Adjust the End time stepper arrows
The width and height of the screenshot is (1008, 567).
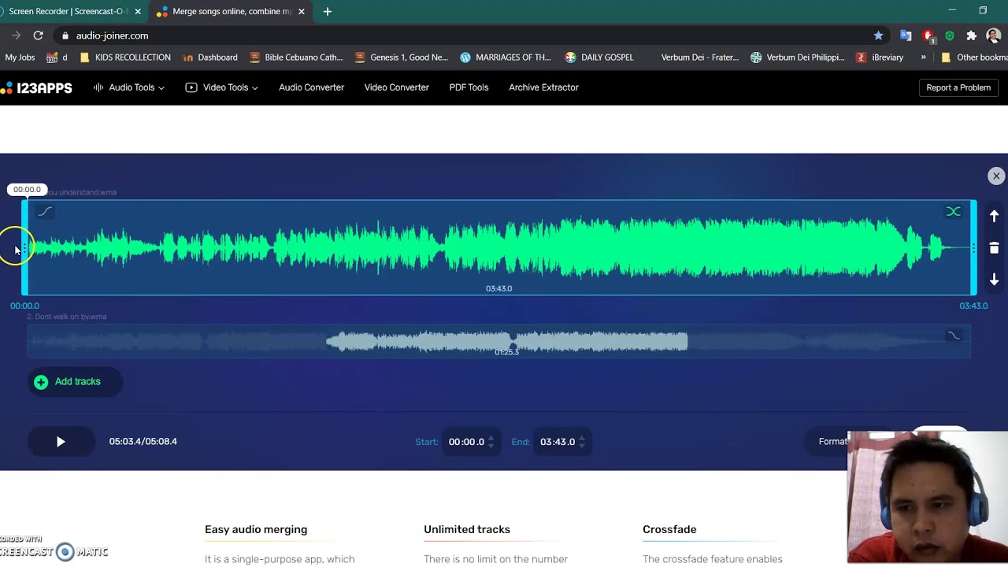click(x=582, y=442)
